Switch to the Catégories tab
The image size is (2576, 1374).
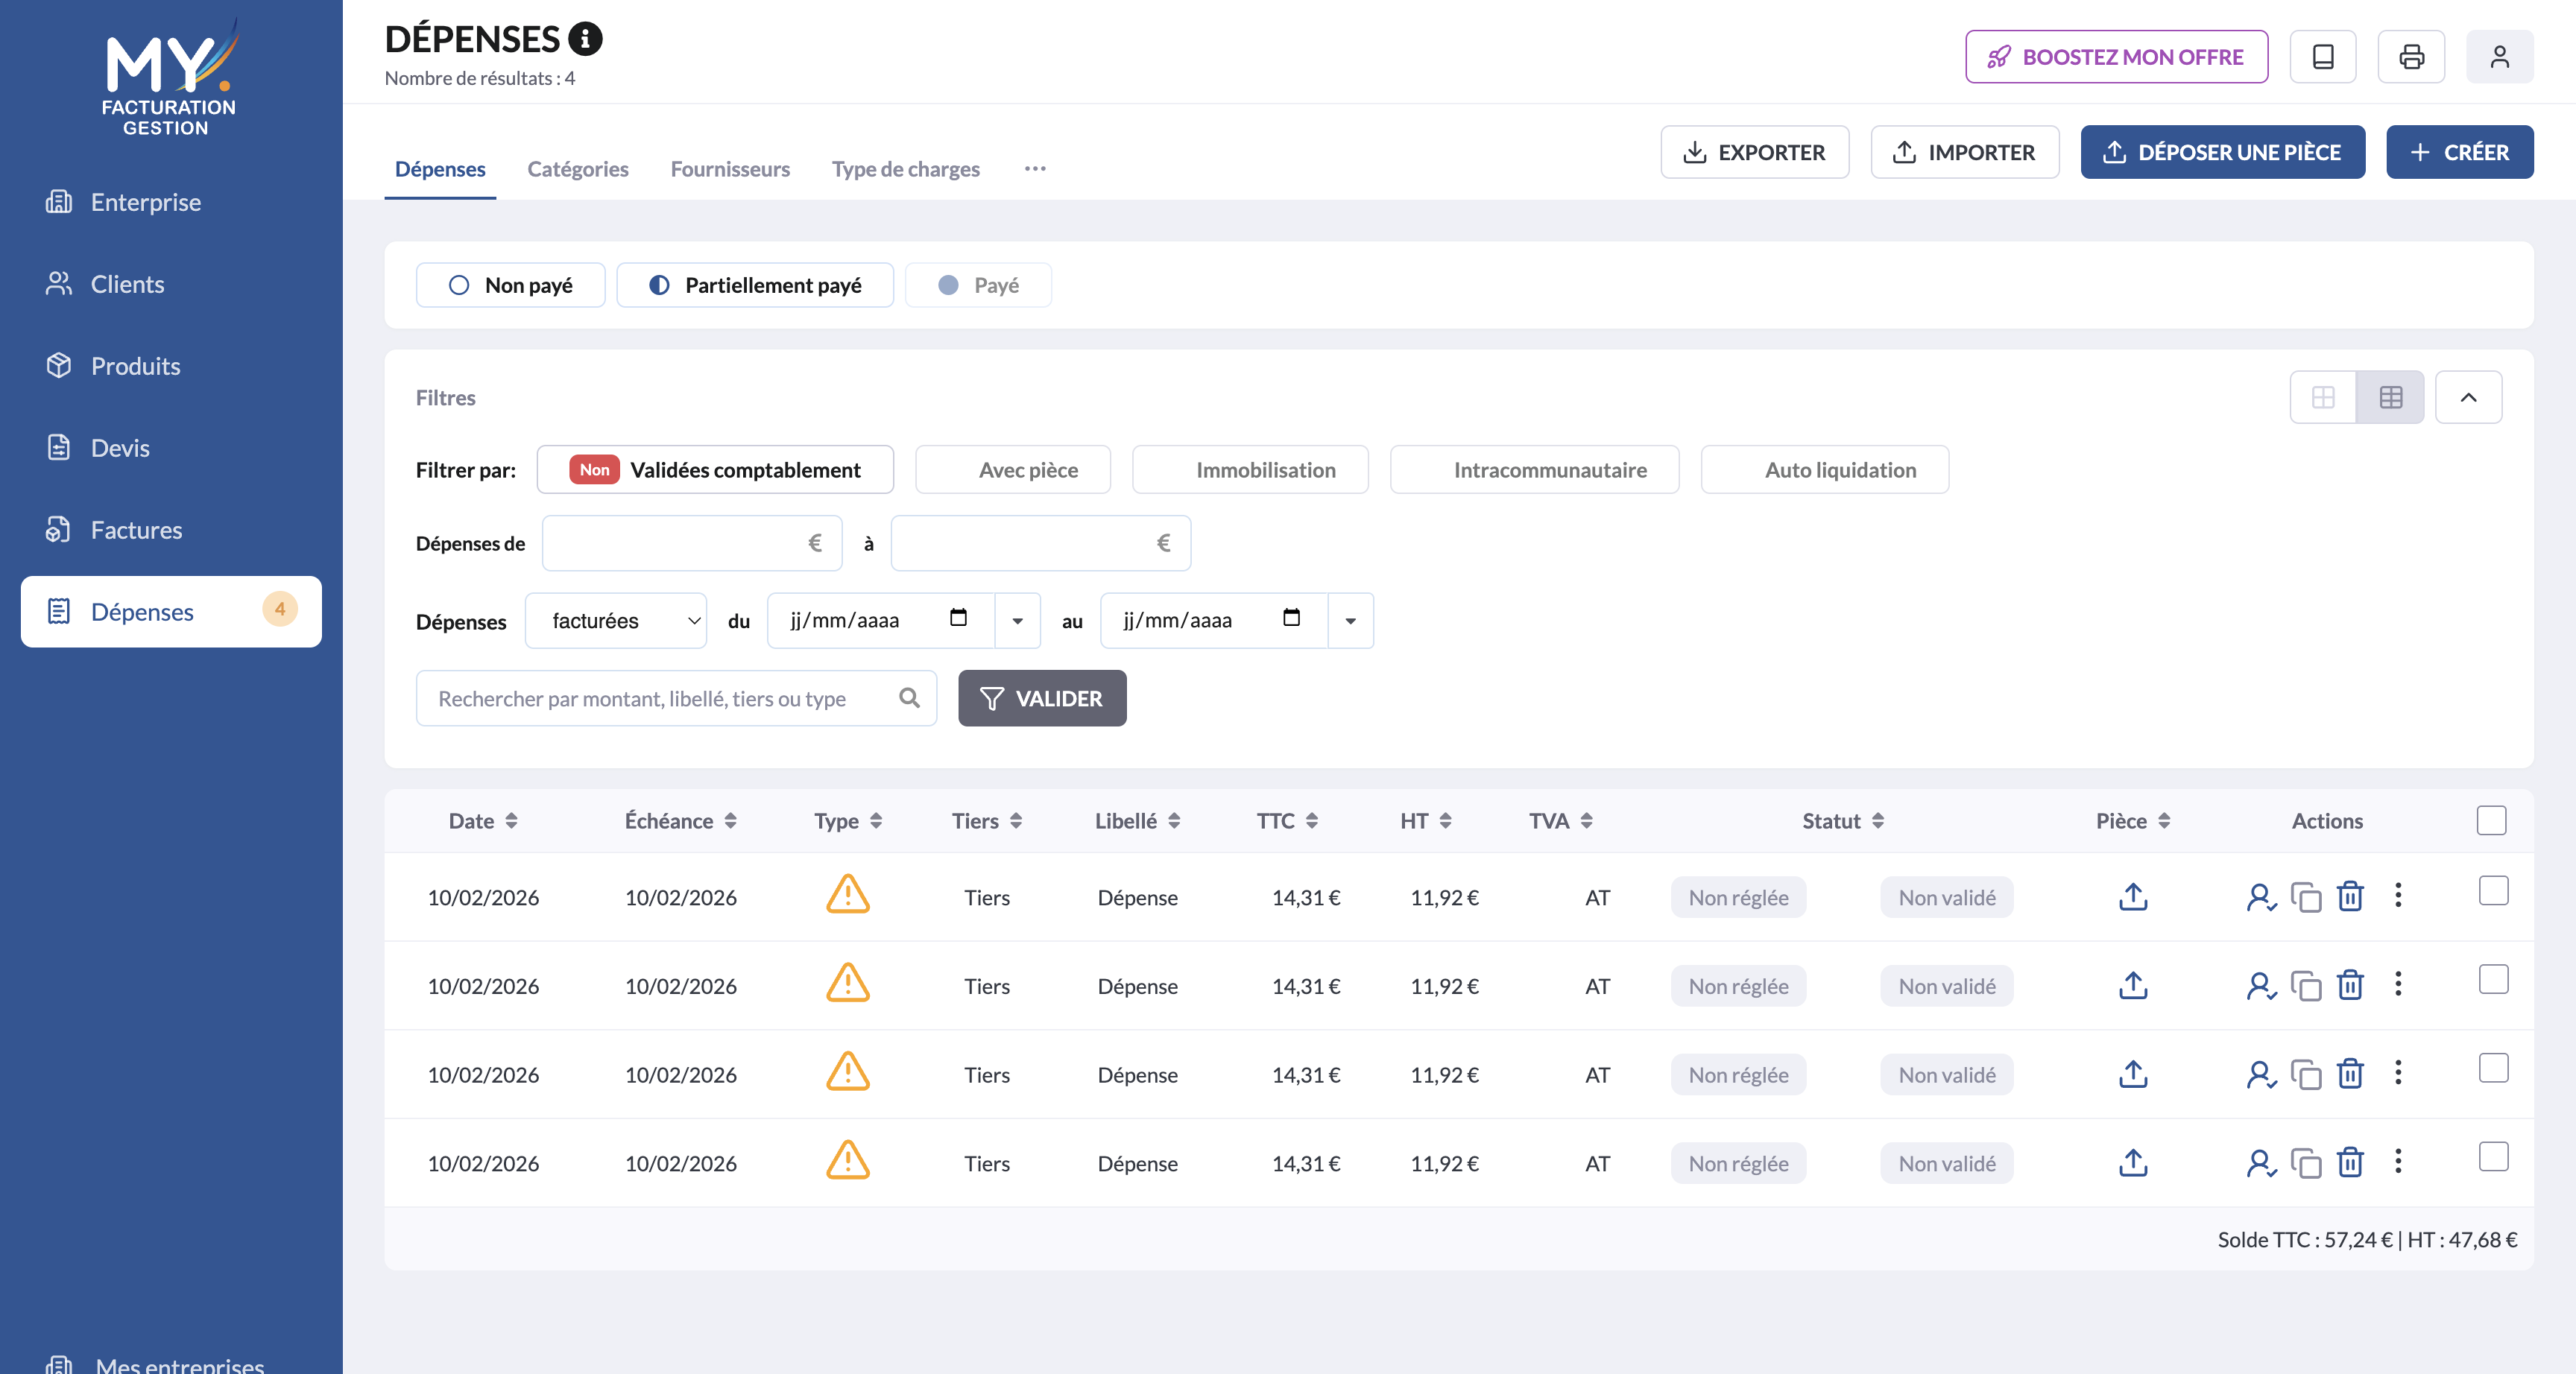(x=578, y=169)
